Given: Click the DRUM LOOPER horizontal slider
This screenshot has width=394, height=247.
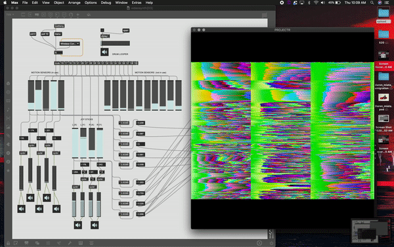Looking at the screenshot, I should click(115, 43).
